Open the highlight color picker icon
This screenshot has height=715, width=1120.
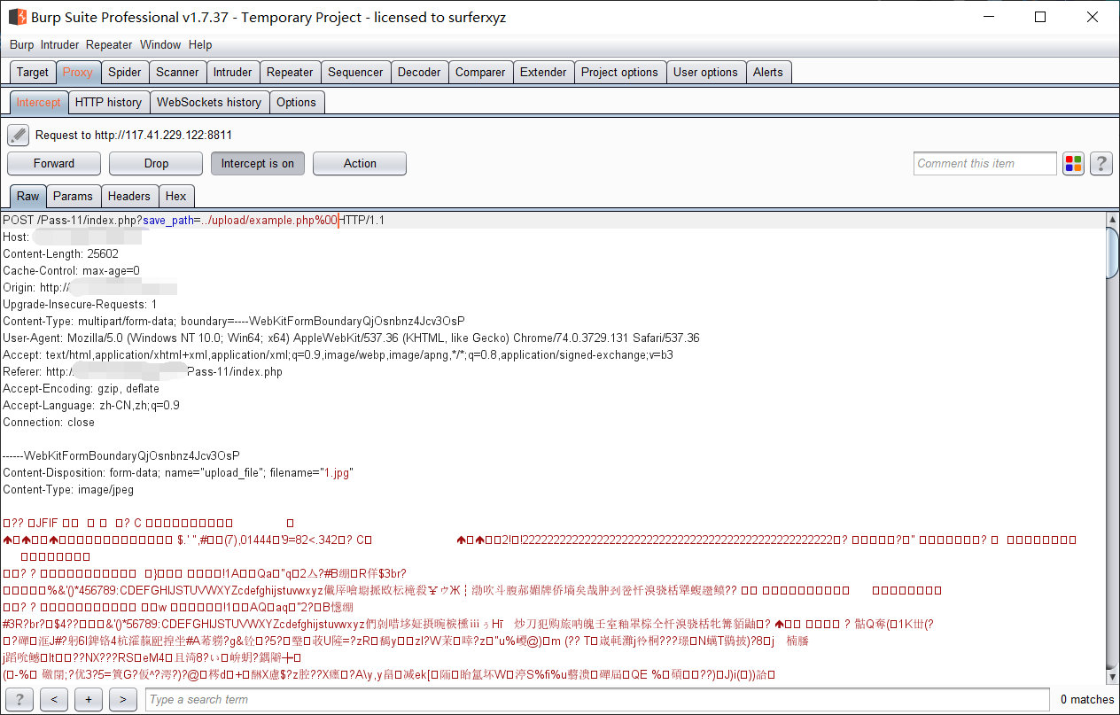(x=1073, y=163)
